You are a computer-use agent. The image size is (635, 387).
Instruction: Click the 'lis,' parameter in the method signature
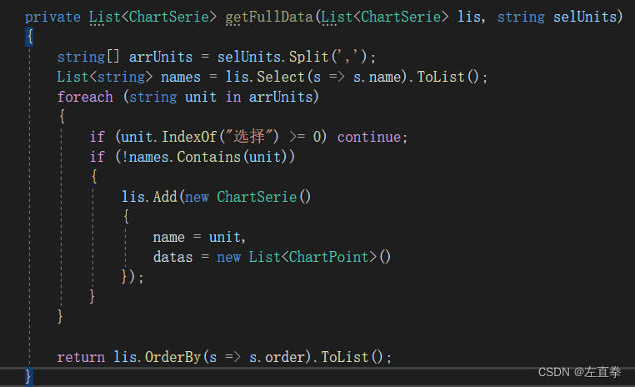[x=472, y=17]
